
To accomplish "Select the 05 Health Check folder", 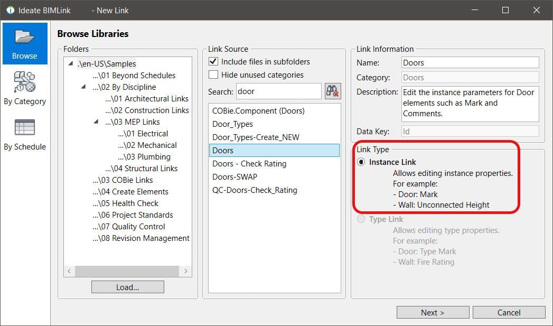I will [x=126, y=203].
